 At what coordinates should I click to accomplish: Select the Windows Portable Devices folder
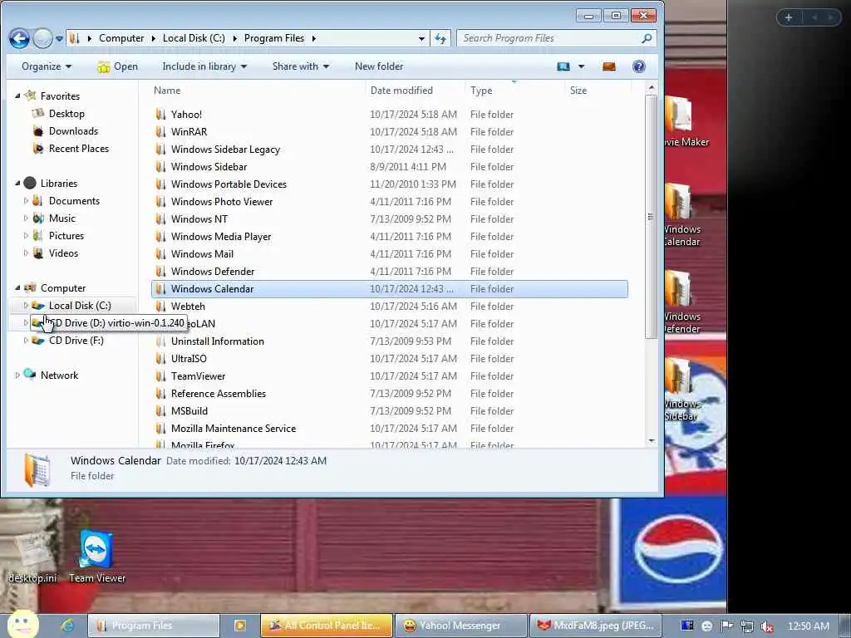[229, 184]
